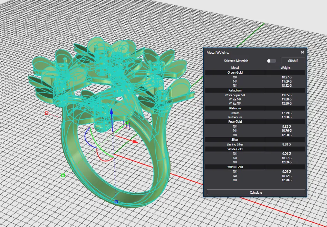The image size is (327, 227).
Task: Click the Weight column header
Action: pos(285,68)
